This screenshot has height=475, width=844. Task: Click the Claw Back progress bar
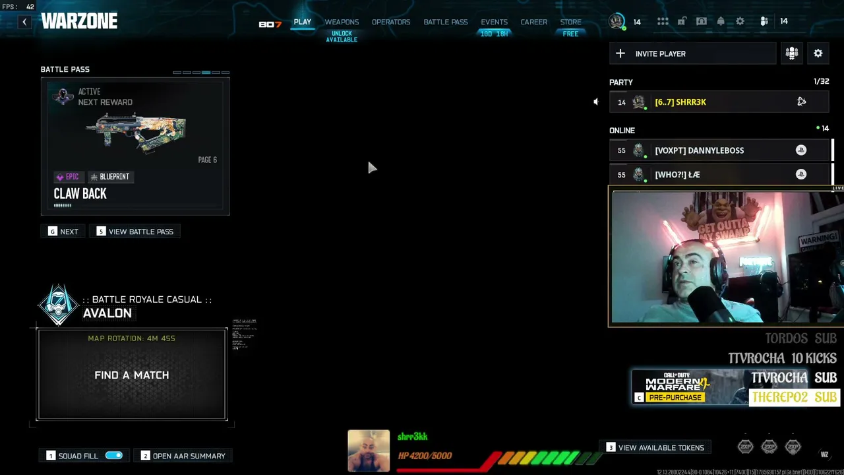point(63,205)
